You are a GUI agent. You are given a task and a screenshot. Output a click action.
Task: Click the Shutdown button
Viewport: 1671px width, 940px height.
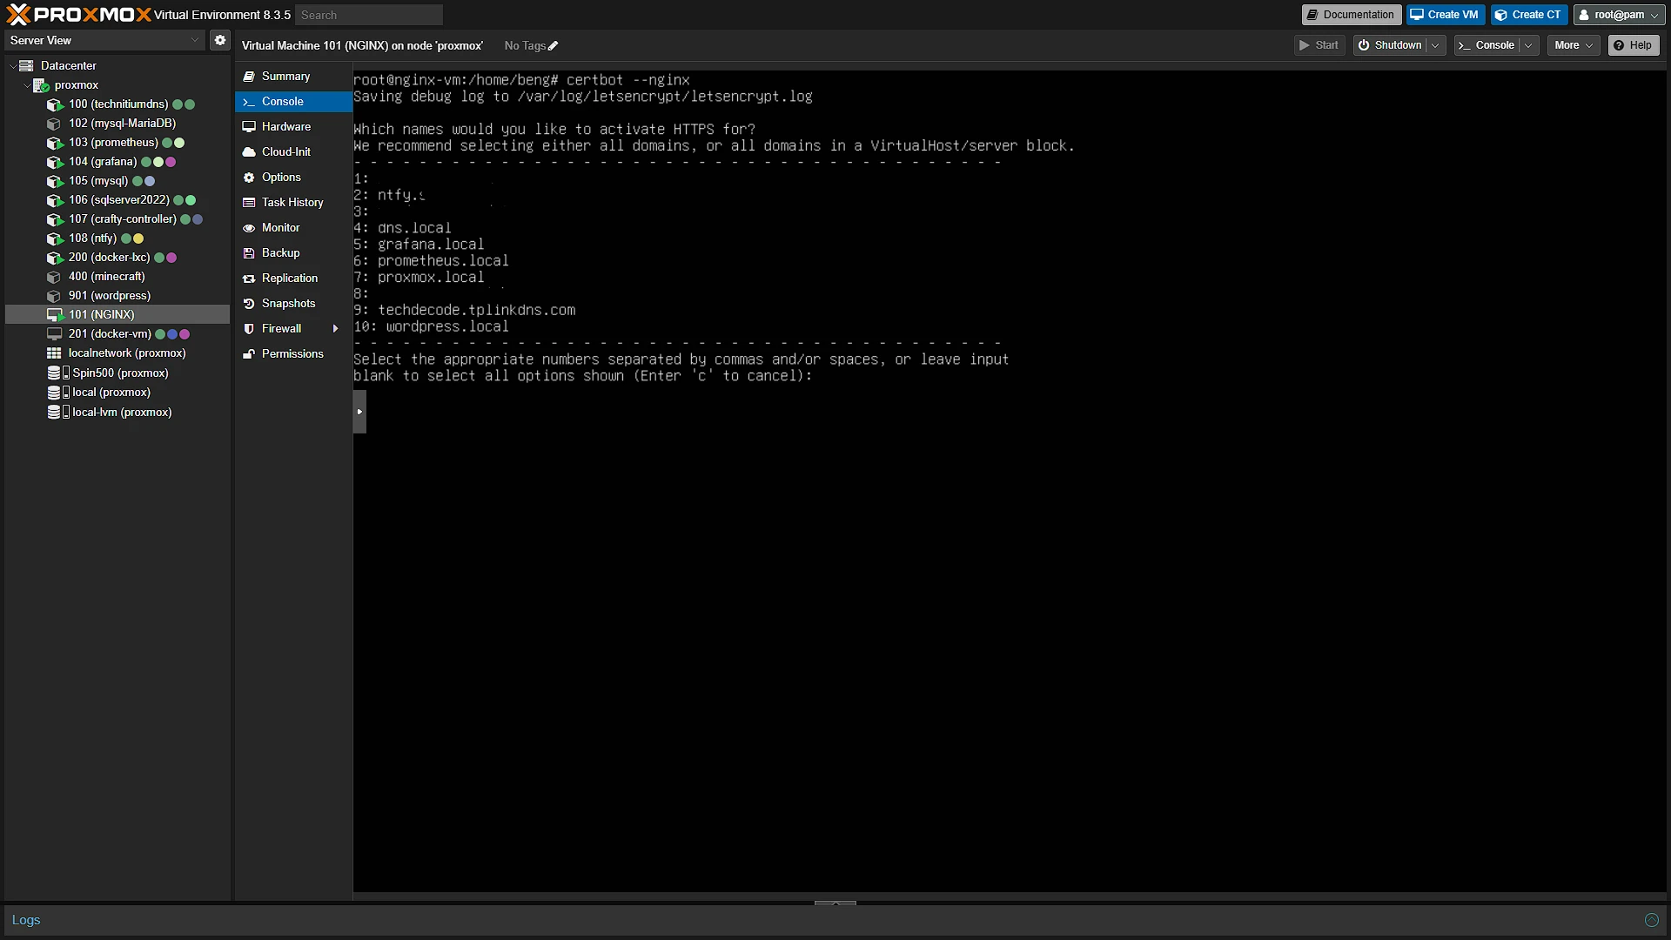(1390, 45)
